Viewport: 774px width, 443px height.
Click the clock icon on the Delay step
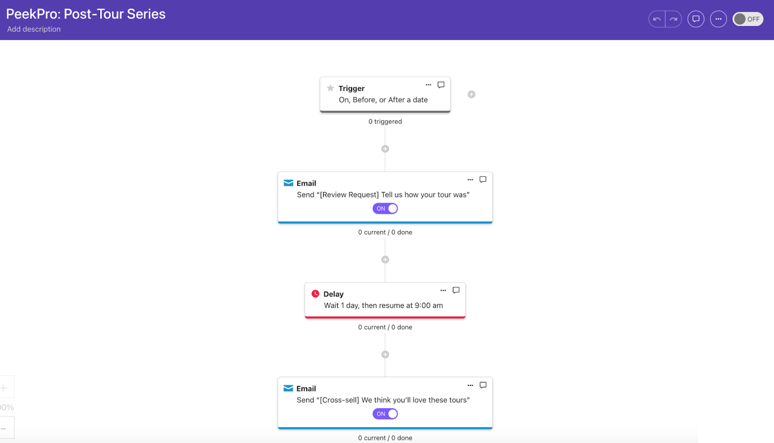pyautogui.click(x=315, y=294)
